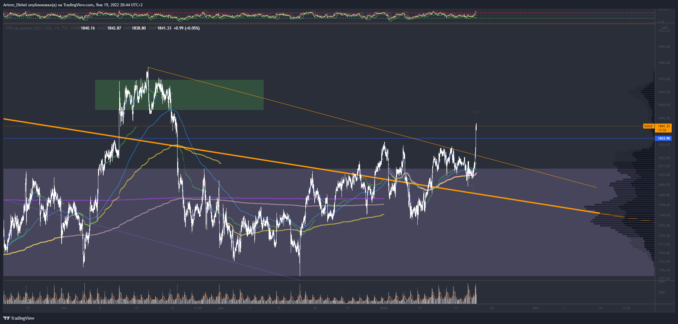Select the blue 1833.98 price level label

click(x=663, y=138)
